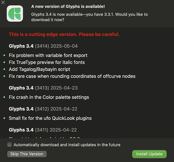Click the Skip This Version button

(27, 154)
